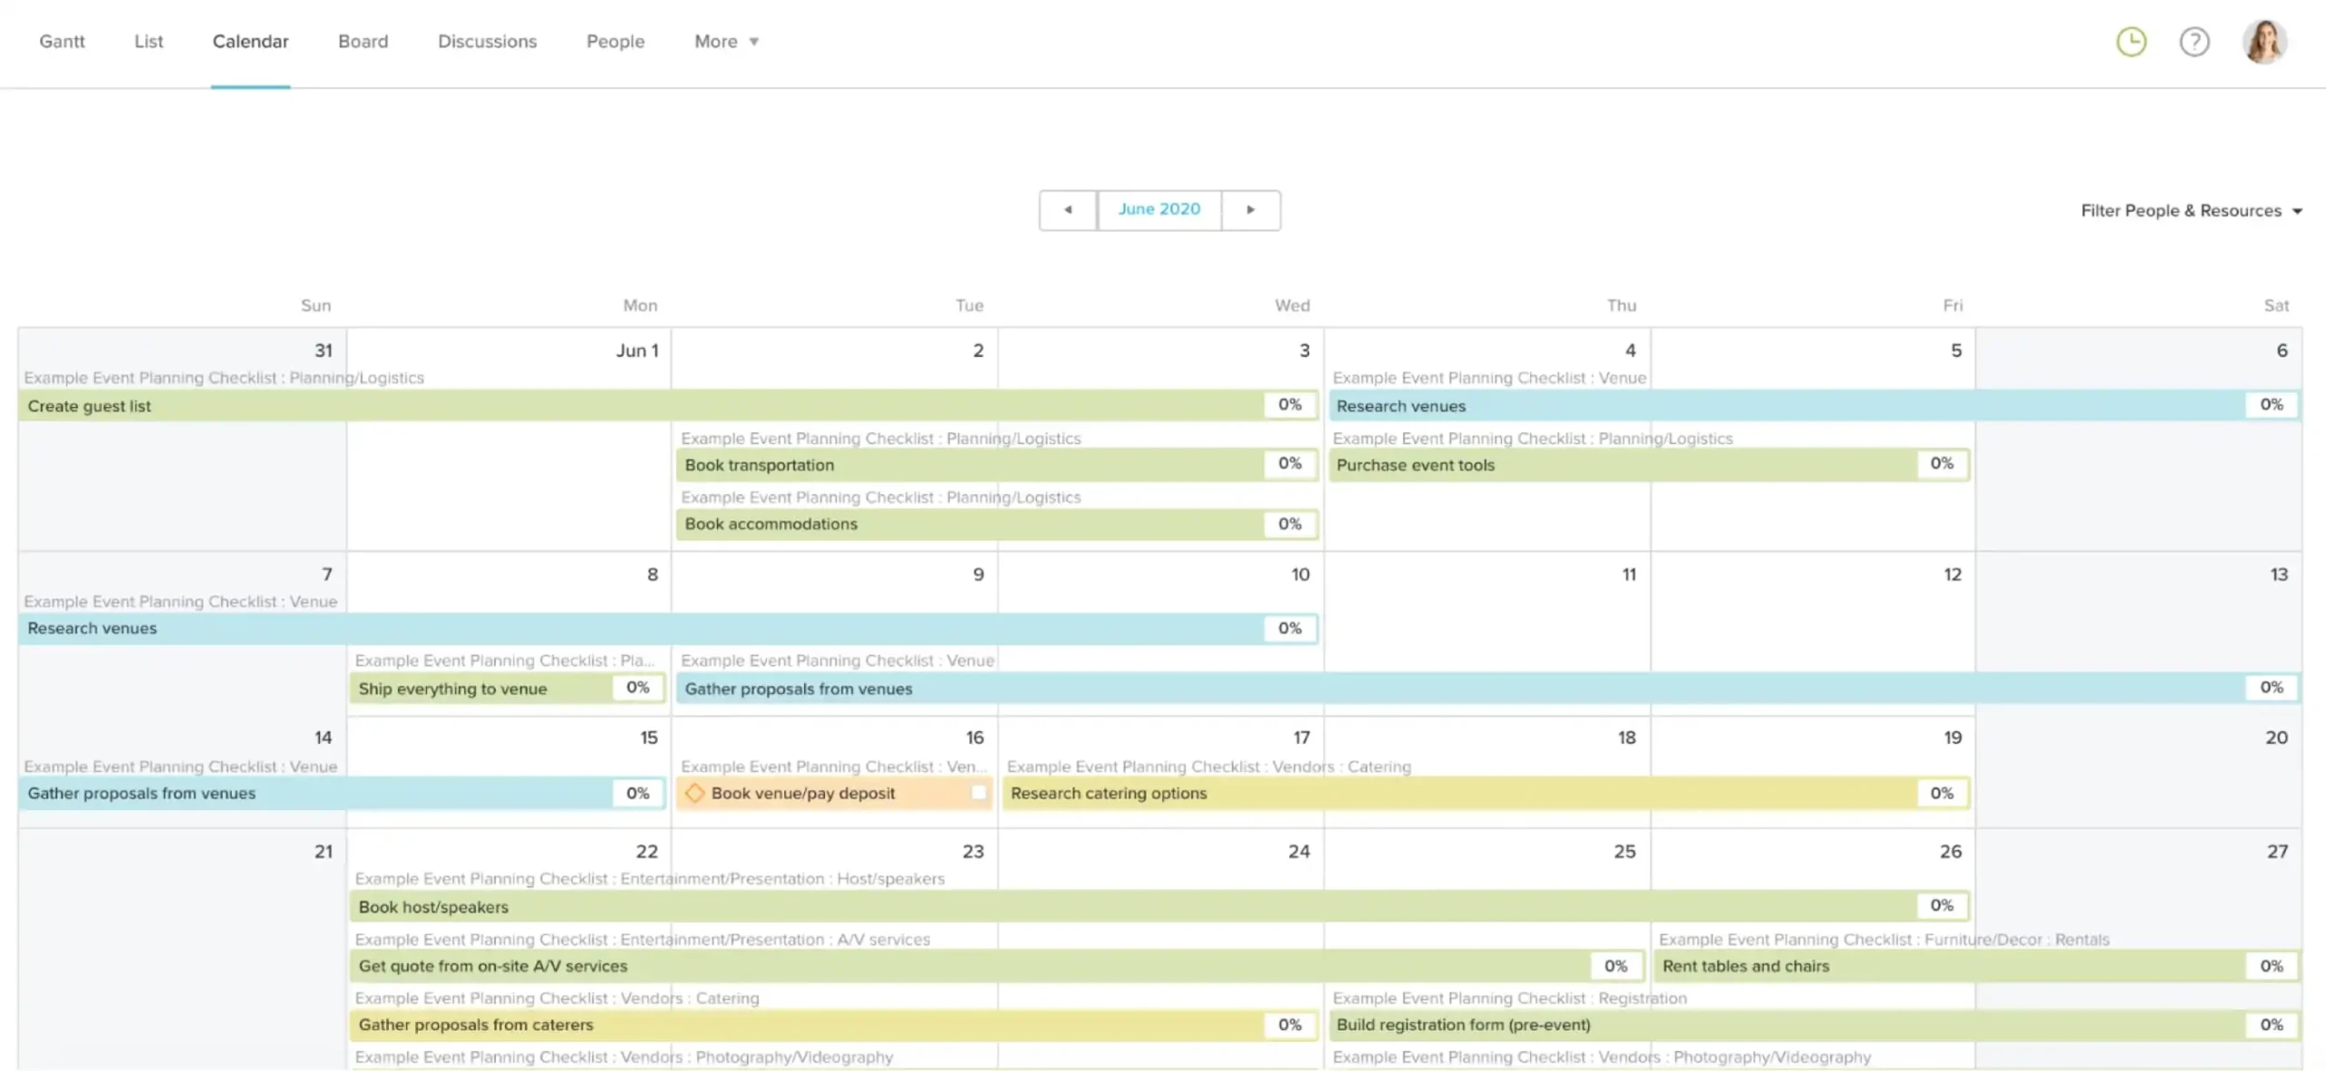This screenshot has width=2326, height=1071.
Task: Click the caret next to More
Action: (753, 41)
